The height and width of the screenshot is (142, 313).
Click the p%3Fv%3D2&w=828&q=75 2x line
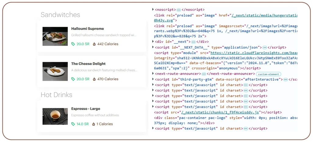click(x=180, y=36)
